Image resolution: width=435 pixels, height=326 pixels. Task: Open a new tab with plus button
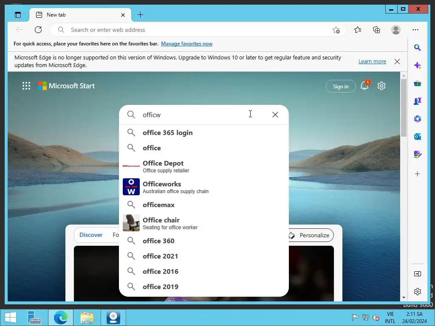[140, 15]
